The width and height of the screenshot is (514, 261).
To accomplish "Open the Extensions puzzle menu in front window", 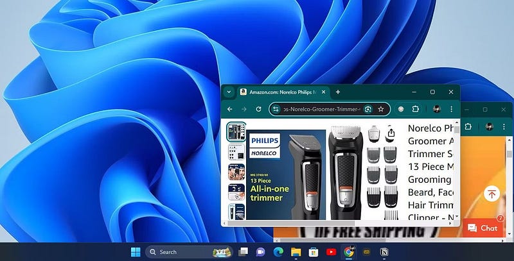I will coord(415,109).
